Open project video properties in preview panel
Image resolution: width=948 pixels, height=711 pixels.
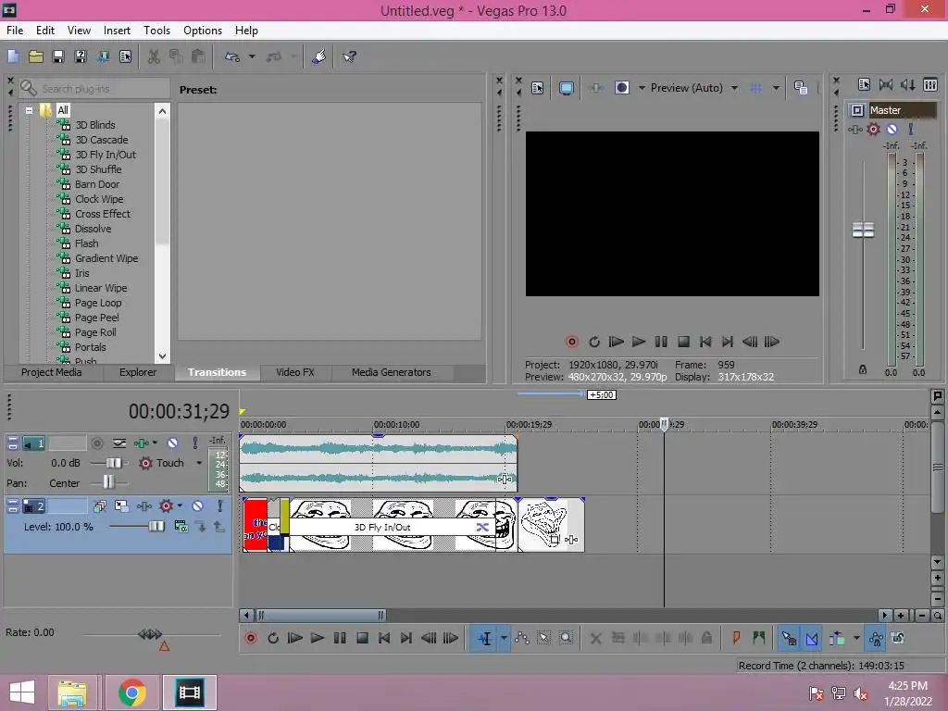[x=538, y=88]
